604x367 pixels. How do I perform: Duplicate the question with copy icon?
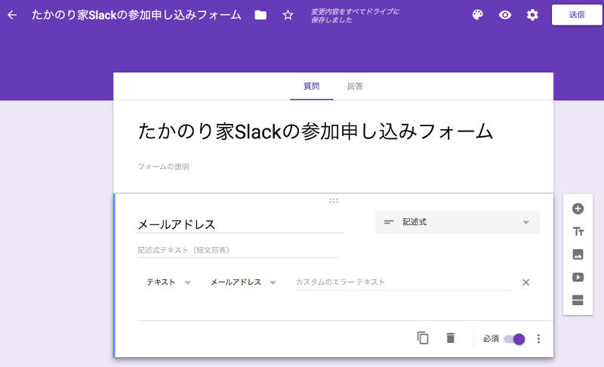click(x=423, y=338)
